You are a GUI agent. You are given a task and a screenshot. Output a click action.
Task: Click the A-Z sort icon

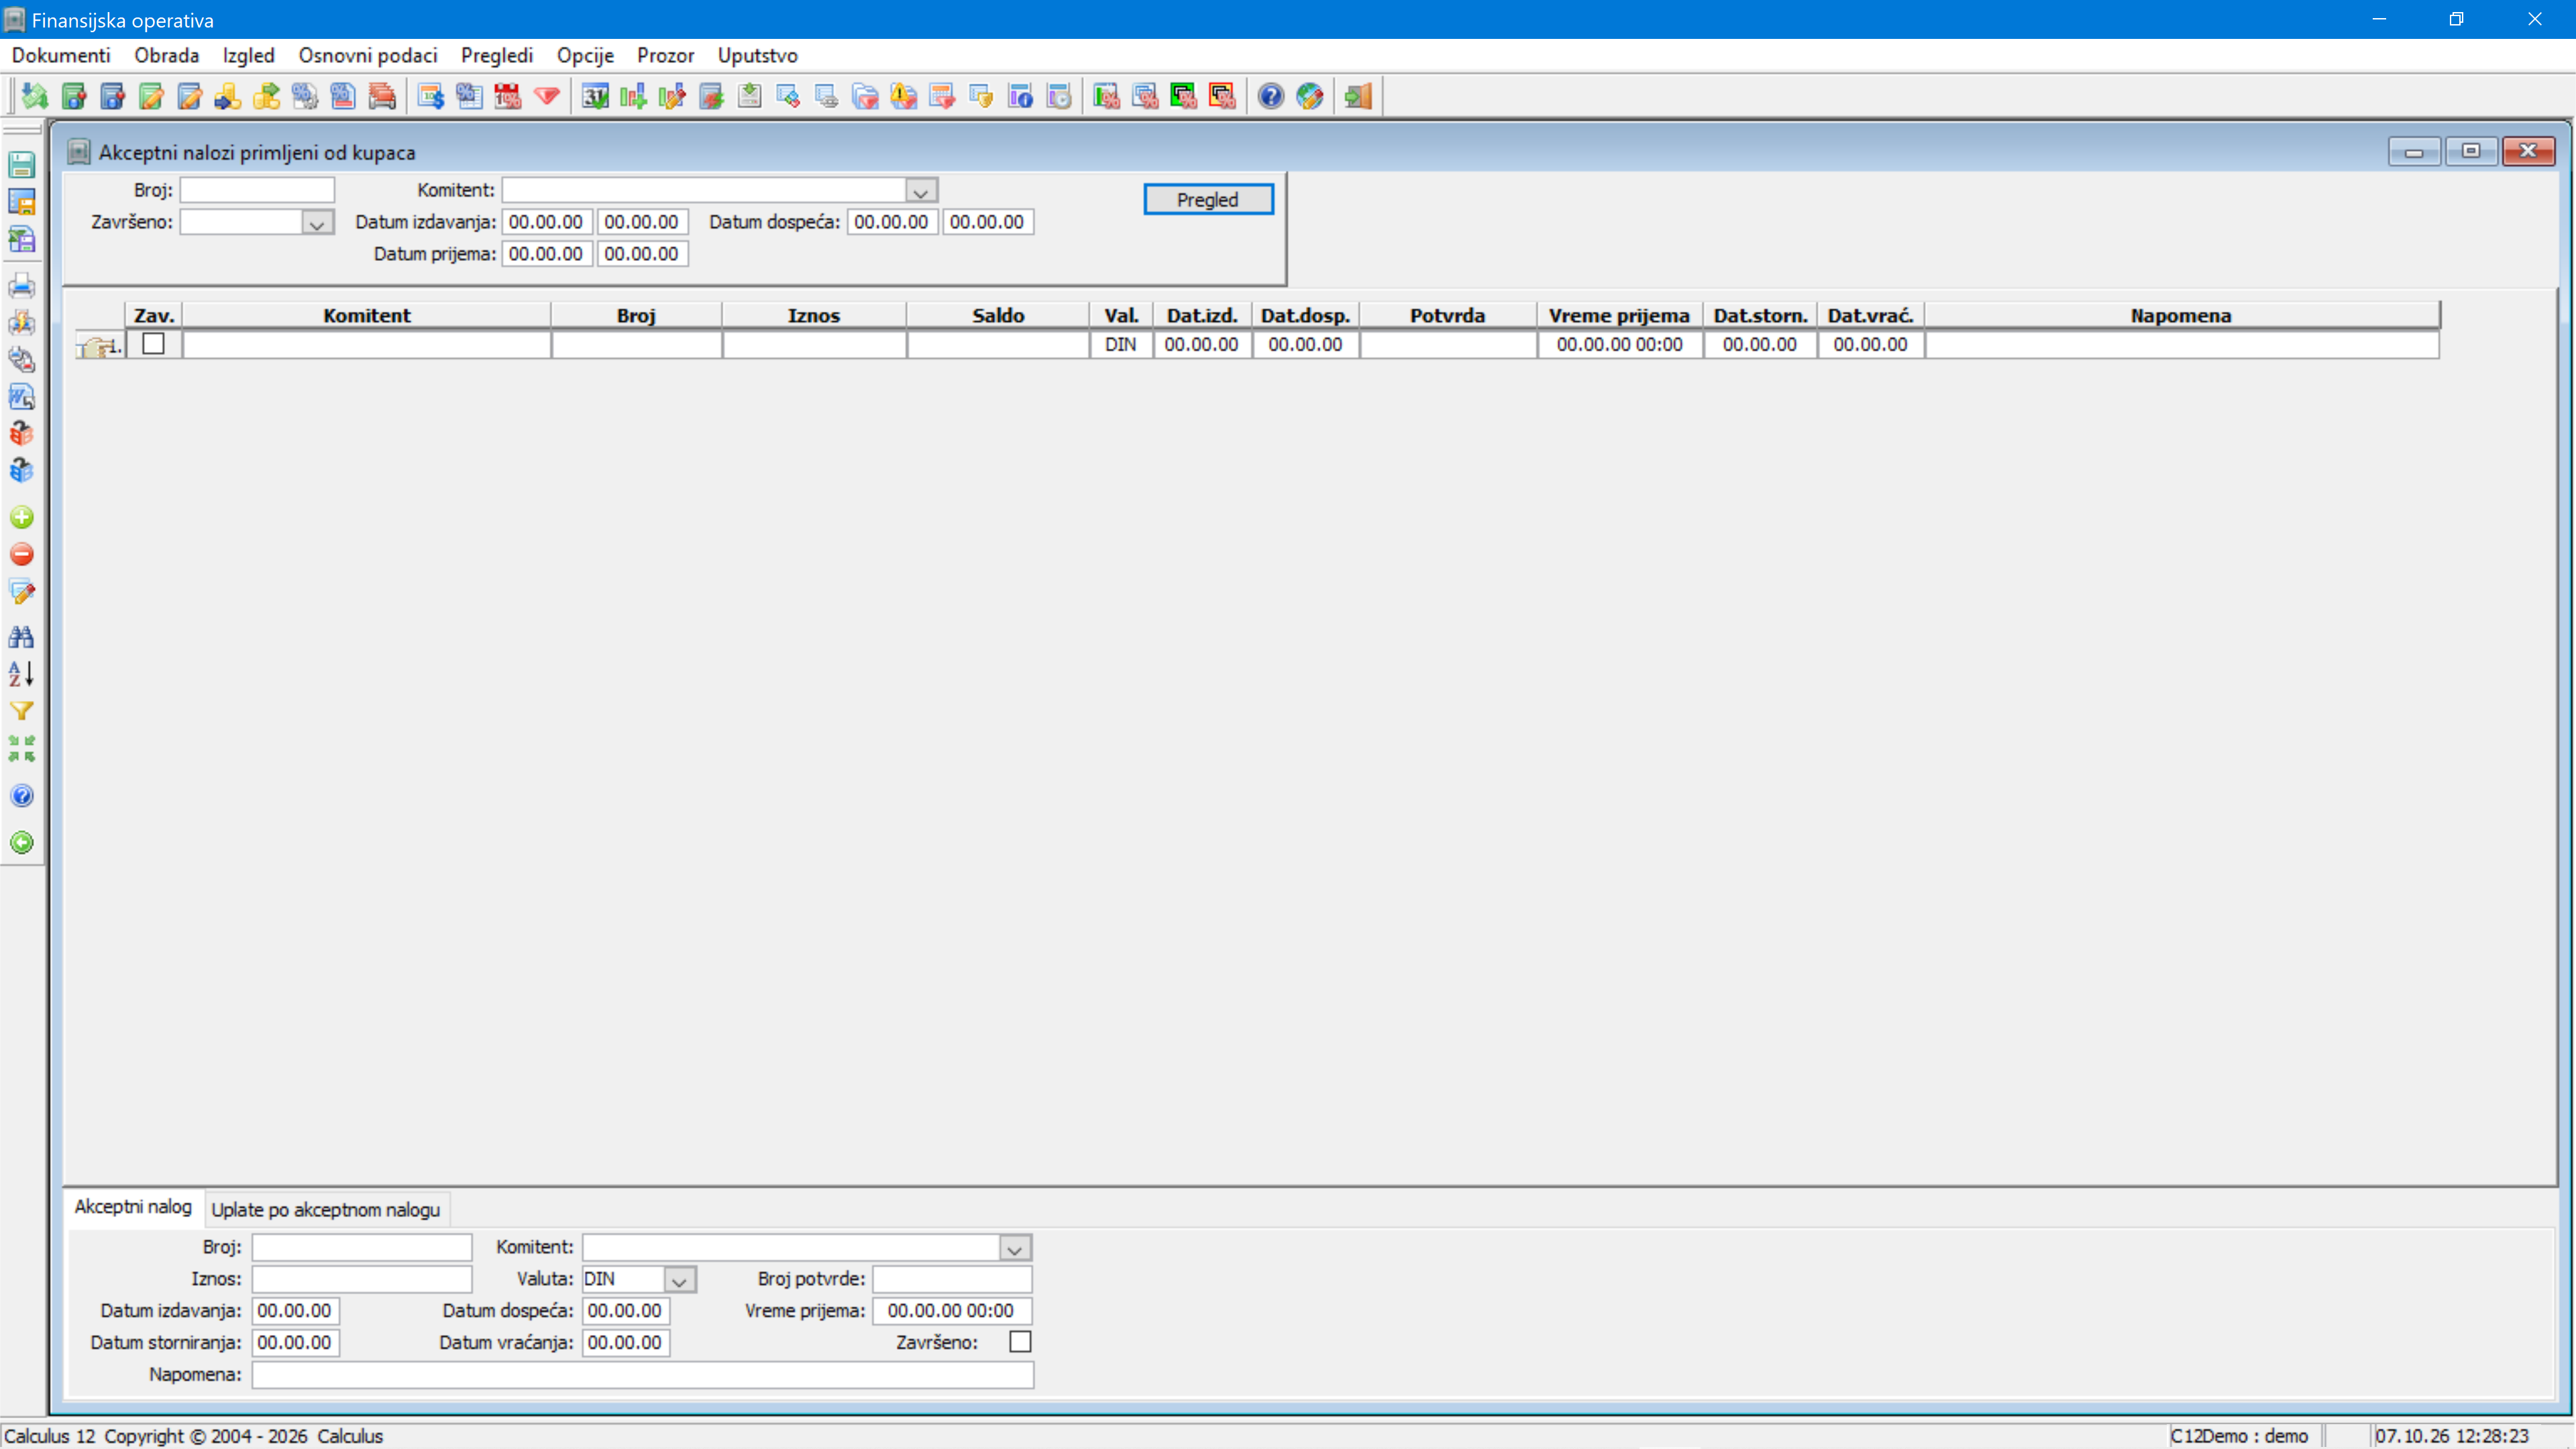pyautogui.click(x=22, y=674)
